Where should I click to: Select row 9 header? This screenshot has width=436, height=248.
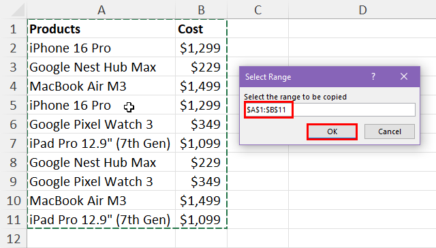14,181
